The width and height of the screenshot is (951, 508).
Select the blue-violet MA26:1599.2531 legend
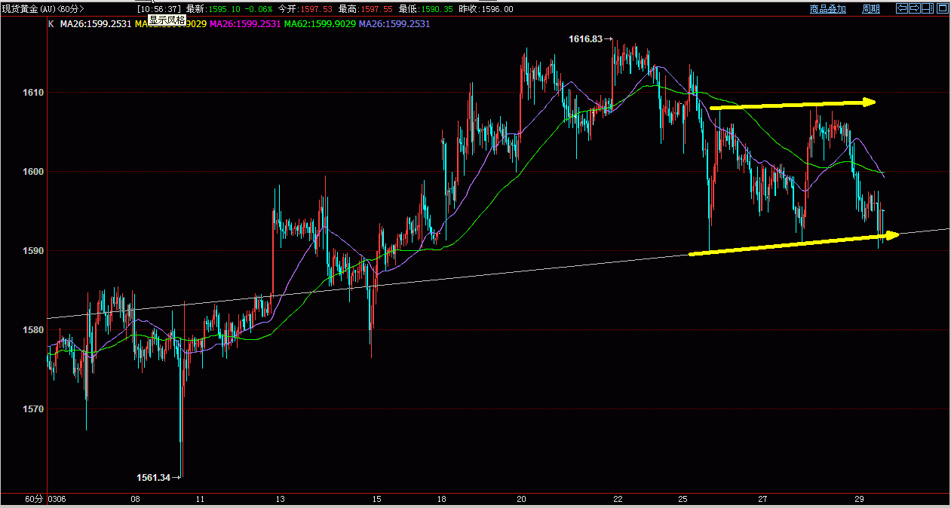395,24
